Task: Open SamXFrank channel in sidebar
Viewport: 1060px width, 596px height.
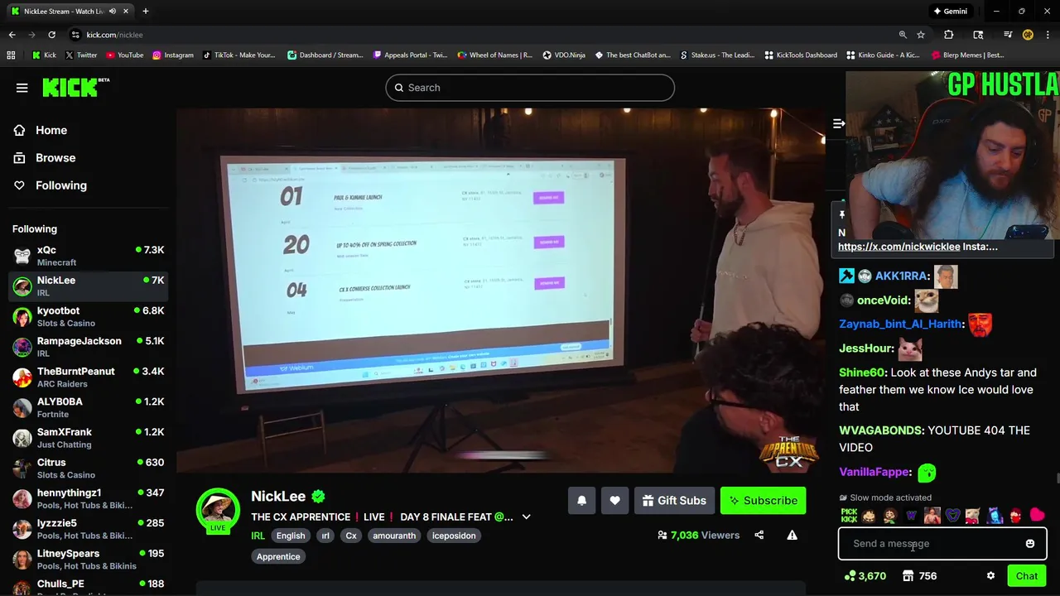Action: [89, 438]
